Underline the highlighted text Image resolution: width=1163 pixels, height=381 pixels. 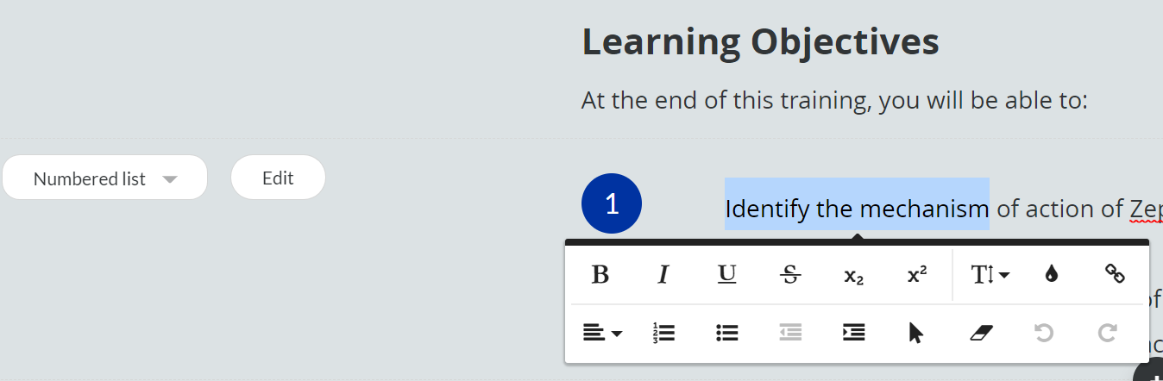[x=727, y=275]
